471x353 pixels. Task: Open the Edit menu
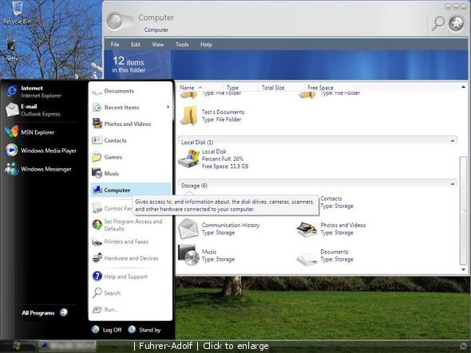[x=136, y=45]
